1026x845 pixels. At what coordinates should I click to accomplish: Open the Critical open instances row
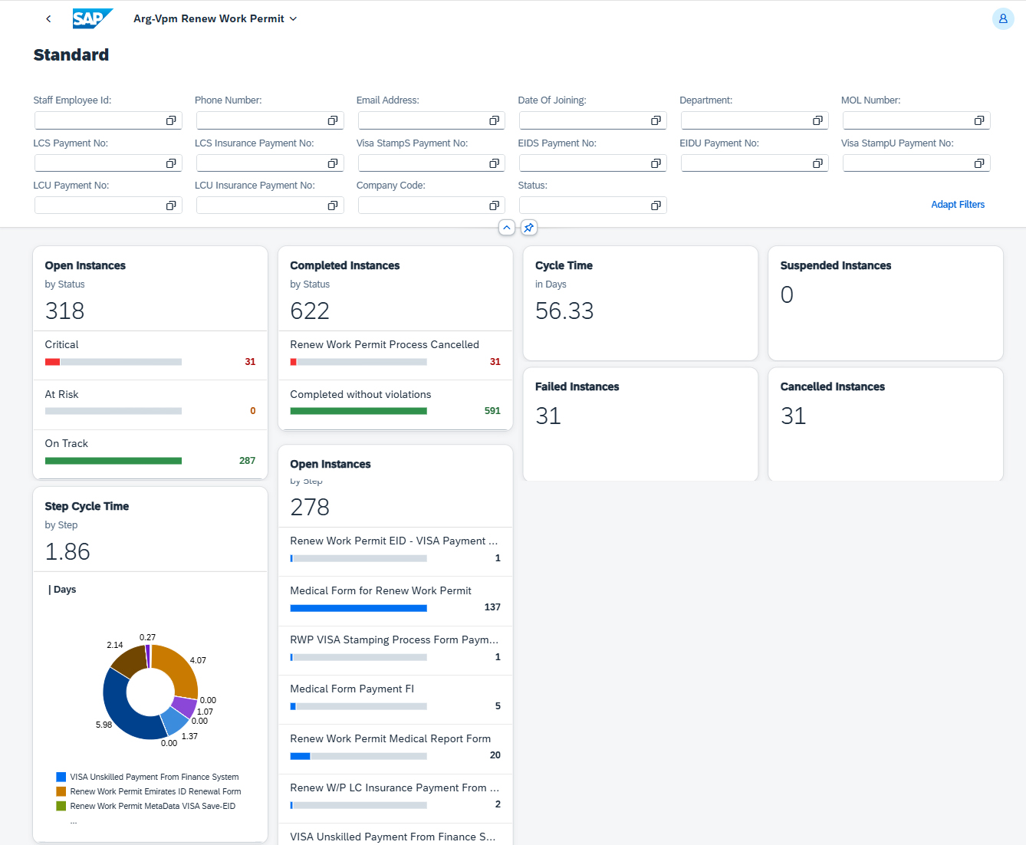(150, 353)
